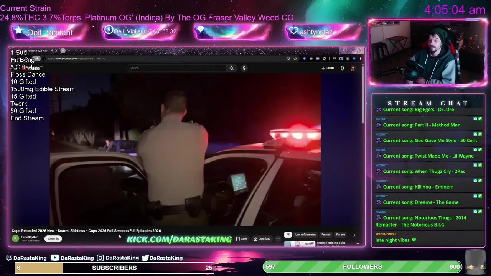
Task: Click 'Current song: Part II - Method Man'
Action: [x=418, y=125]
